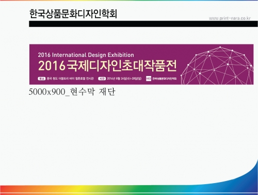Image resolution: width=258 pixels, height=195 pixels.
Task: Click the yellow 2016 number in headline
Action: [52, 66]
